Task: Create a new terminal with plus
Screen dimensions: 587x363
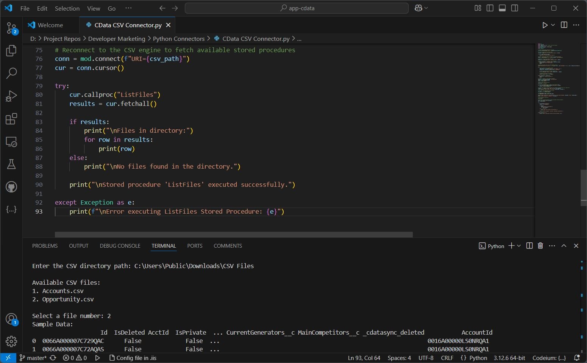Action: pos(511,246)
